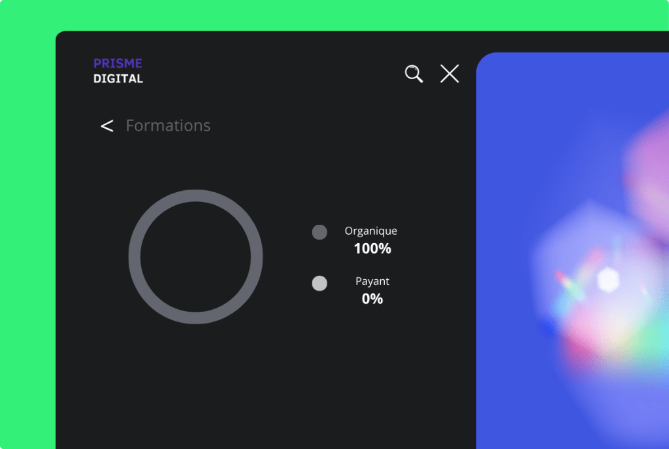669x449 pixels.
Task: Click the search magnifier icon
Action: click(x=414, y=74)
